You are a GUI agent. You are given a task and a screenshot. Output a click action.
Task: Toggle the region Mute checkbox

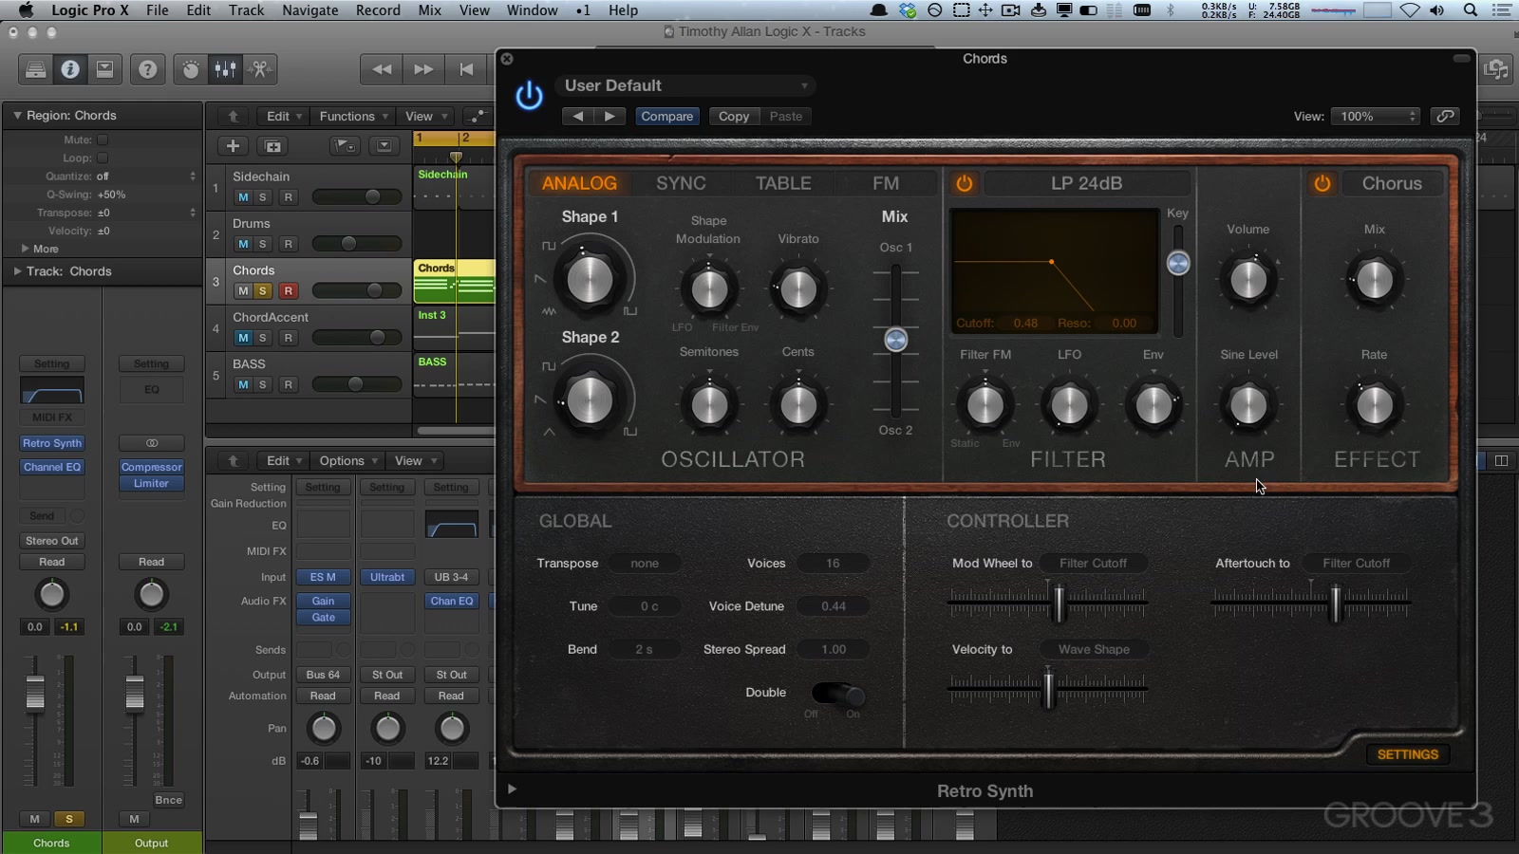103,139
